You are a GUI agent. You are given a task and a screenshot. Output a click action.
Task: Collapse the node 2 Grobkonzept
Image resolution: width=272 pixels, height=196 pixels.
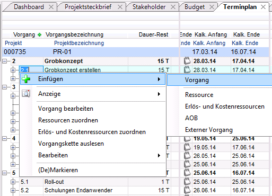(x=4, y=61)
